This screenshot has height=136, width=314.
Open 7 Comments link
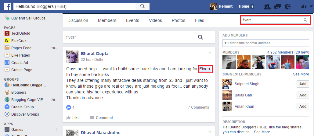198,107
